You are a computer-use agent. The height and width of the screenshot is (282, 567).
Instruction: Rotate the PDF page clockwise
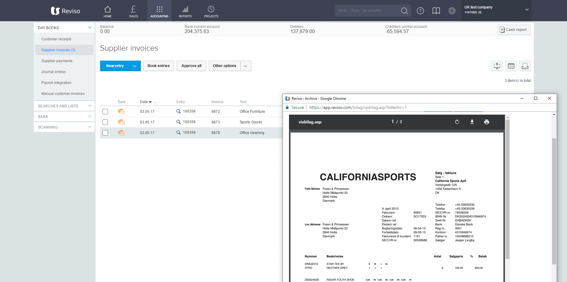point(457,122)
